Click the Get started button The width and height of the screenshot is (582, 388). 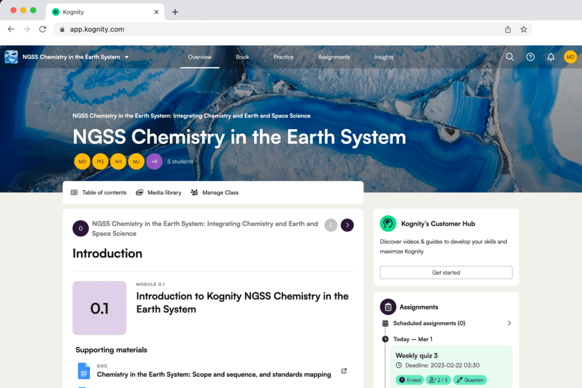pyautogui.click(x=446, y=272)
